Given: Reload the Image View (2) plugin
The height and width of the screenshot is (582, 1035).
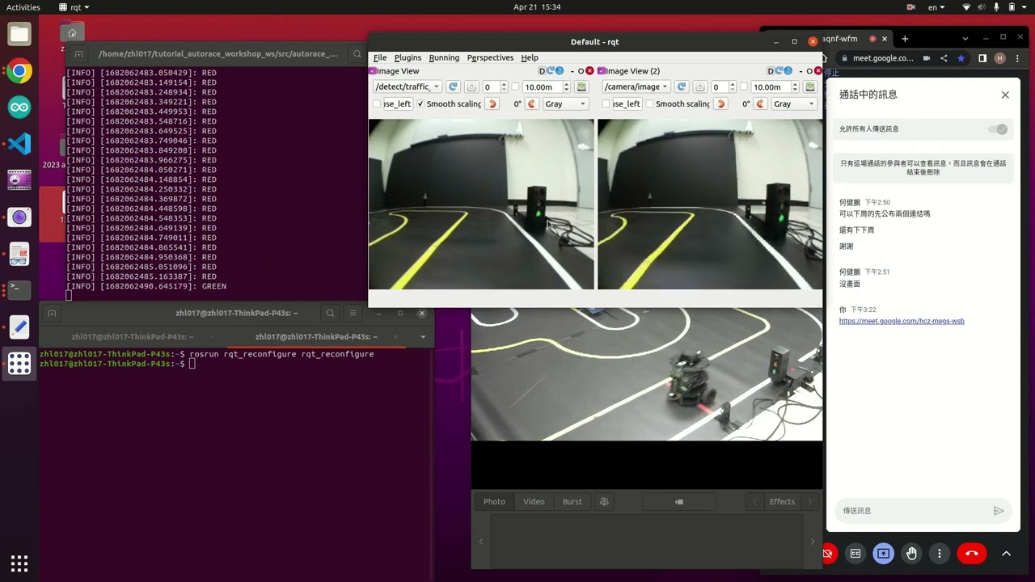Looking at the screenshot, I should (x=779, y=71).
